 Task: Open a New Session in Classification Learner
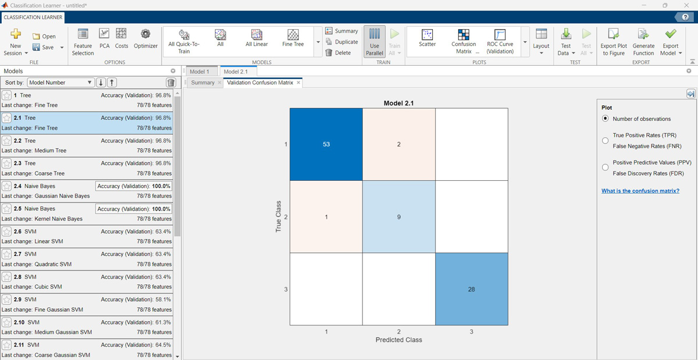[x=15, y=42]
